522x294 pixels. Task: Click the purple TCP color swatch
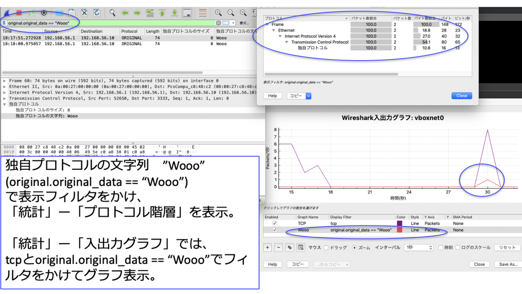coord(399,223)
